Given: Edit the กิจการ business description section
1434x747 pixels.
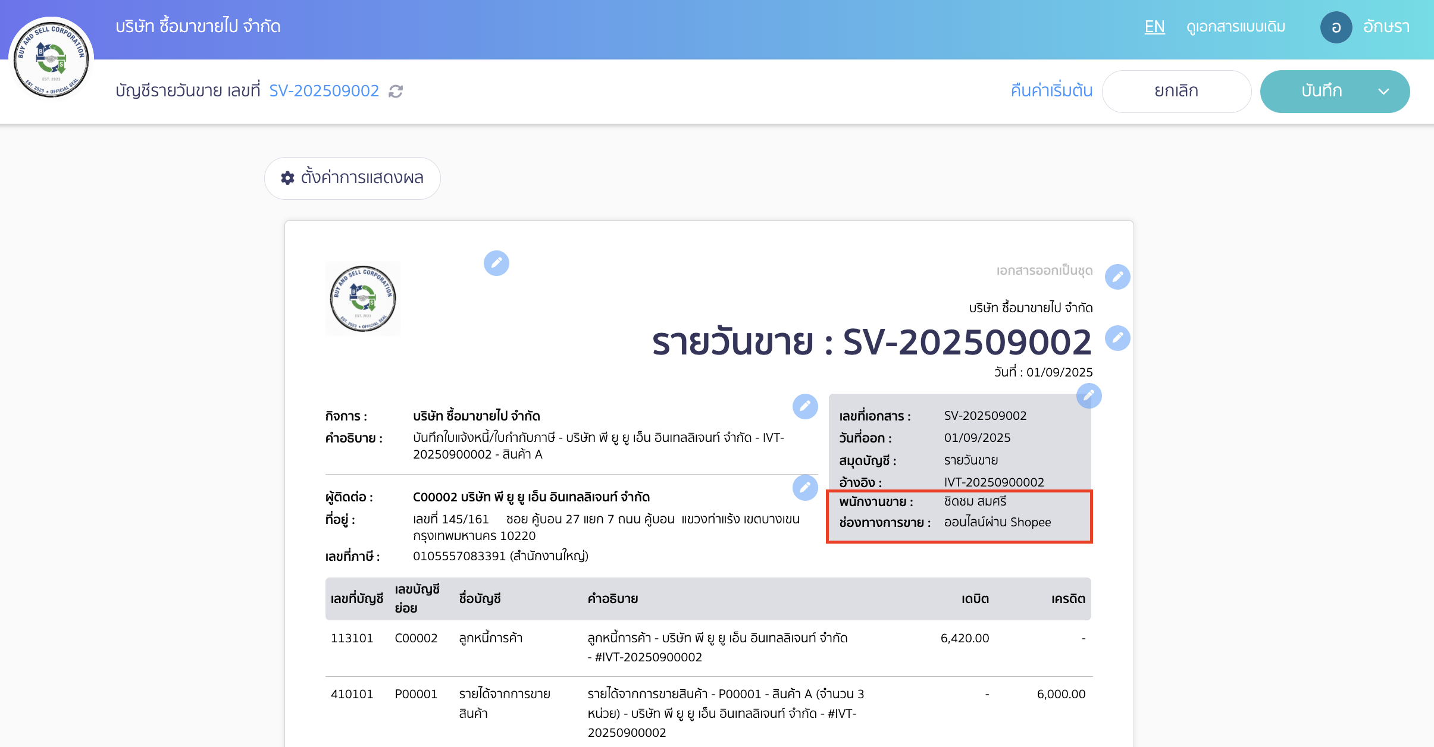Looking at the screenshot, I should click(x=805, y=407).
